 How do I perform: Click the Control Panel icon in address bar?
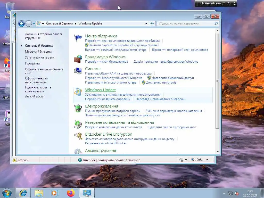point(39,23)
